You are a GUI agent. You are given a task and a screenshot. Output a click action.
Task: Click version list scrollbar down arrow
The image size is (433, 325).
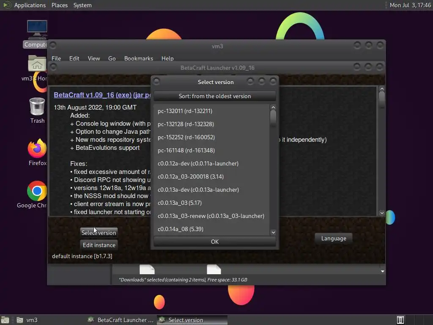click(273, 232)
